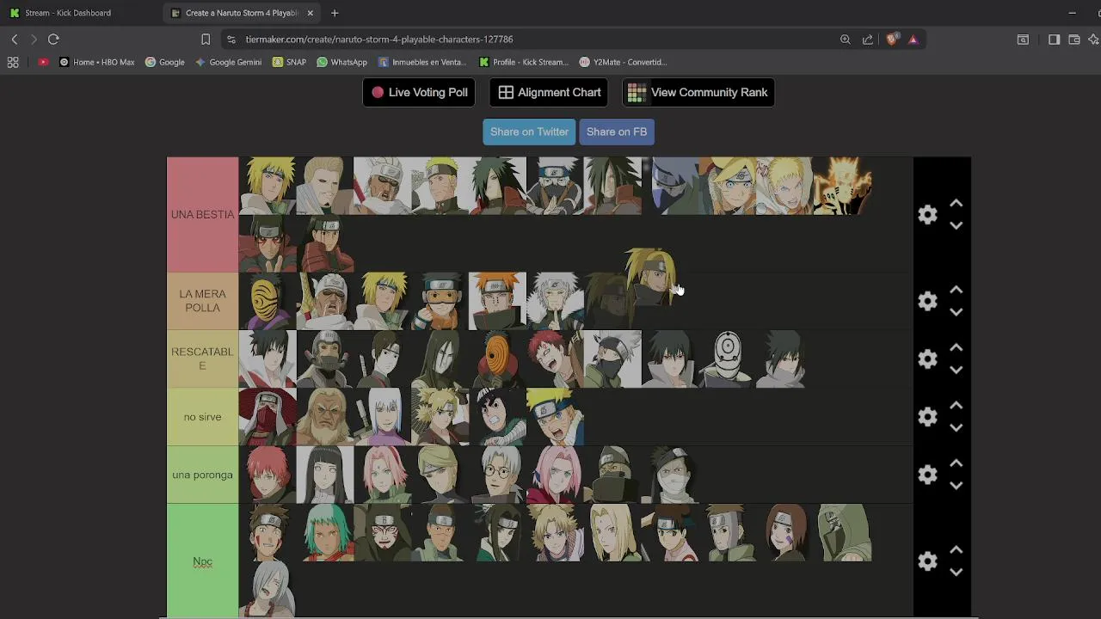The image size is (1101, 619).
Task: Open Google bookmark
Action: coord(165,62)
